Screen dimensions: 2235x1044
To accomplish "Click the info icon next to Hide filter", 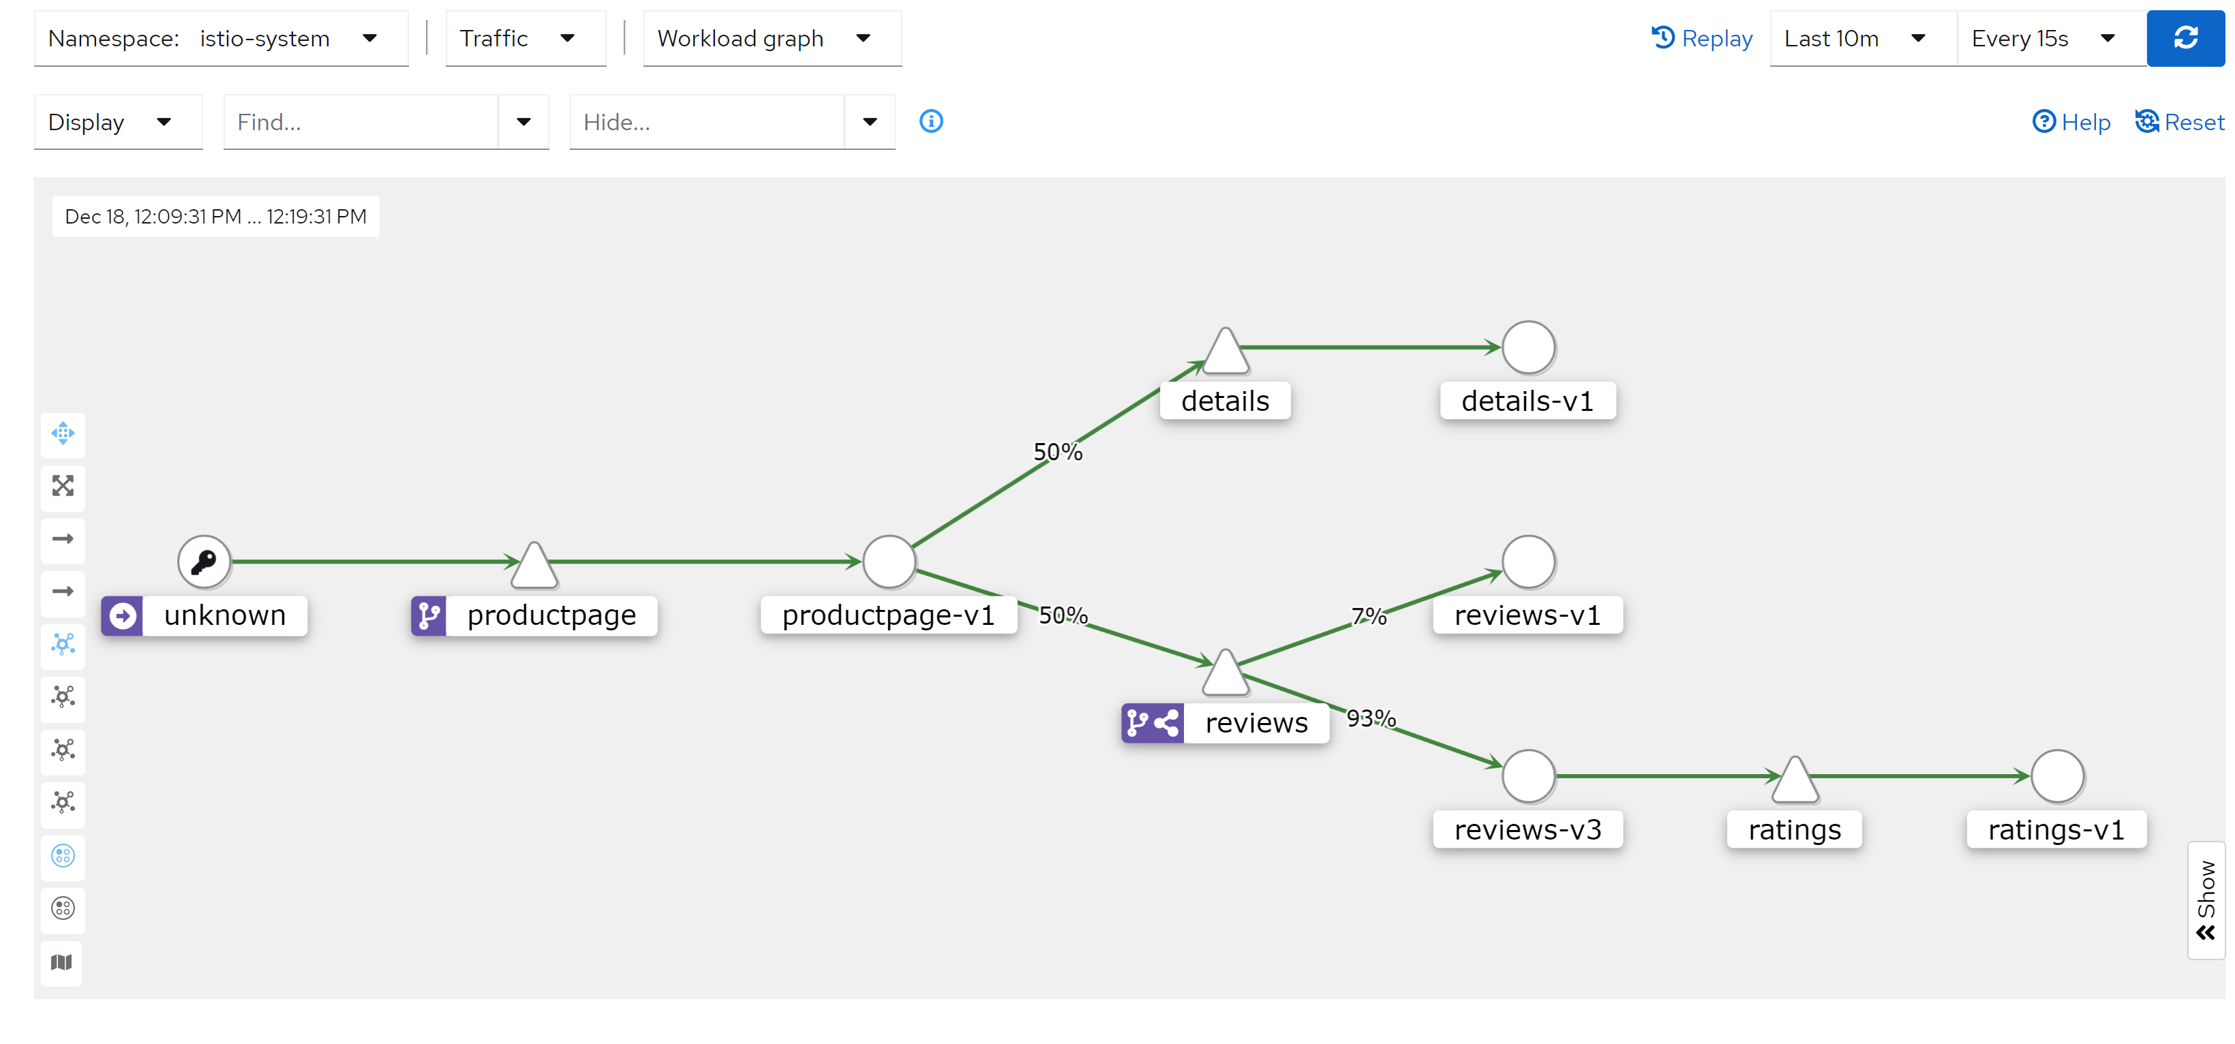I will [x=932, y=120].
